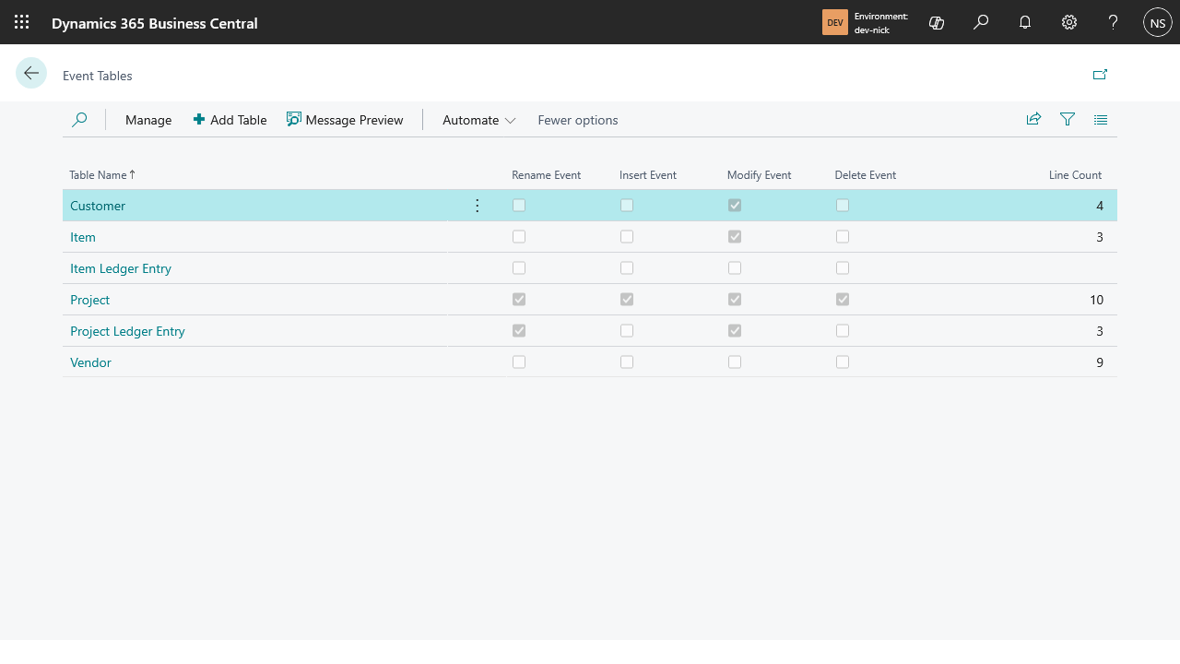Toggle Modify Event checkbox for Item

point(735,237)
